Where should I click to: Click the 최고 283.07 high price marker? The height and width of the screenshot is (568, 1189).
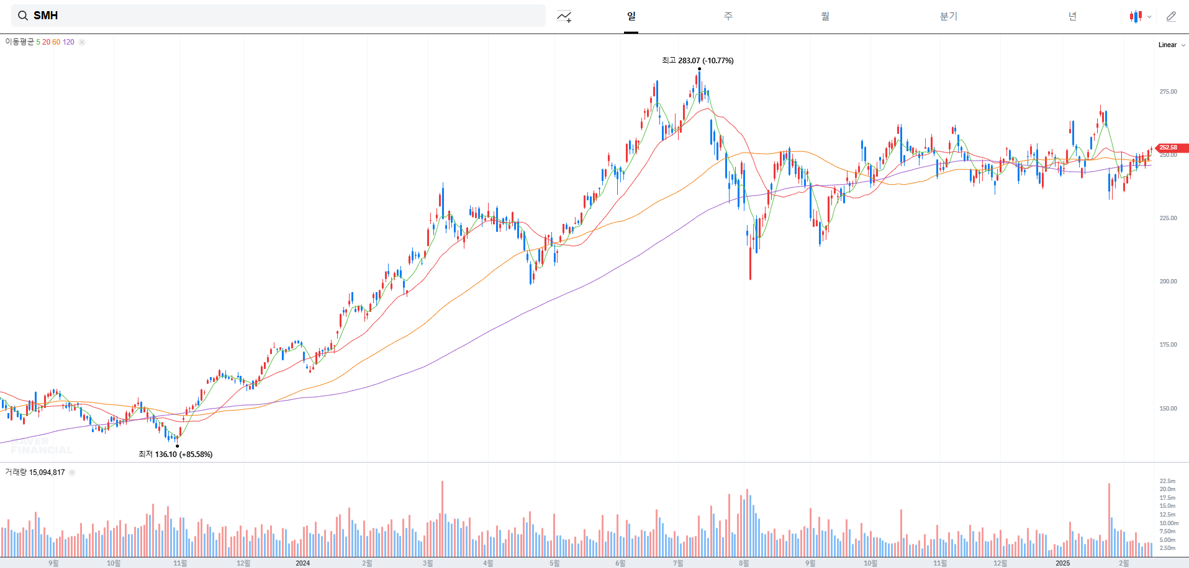pos(697,60)
